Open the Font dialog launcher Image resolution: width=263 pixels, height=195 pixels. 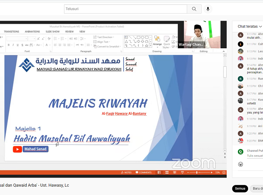[50, 51]
